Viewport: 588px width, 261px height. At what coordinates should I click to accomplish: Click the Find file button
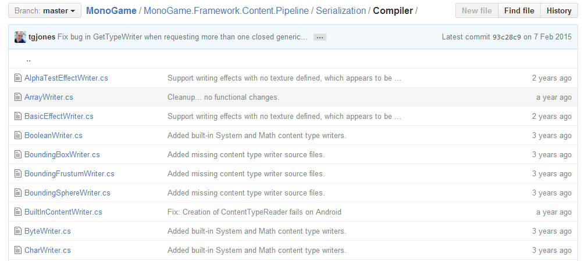(519, 10)
